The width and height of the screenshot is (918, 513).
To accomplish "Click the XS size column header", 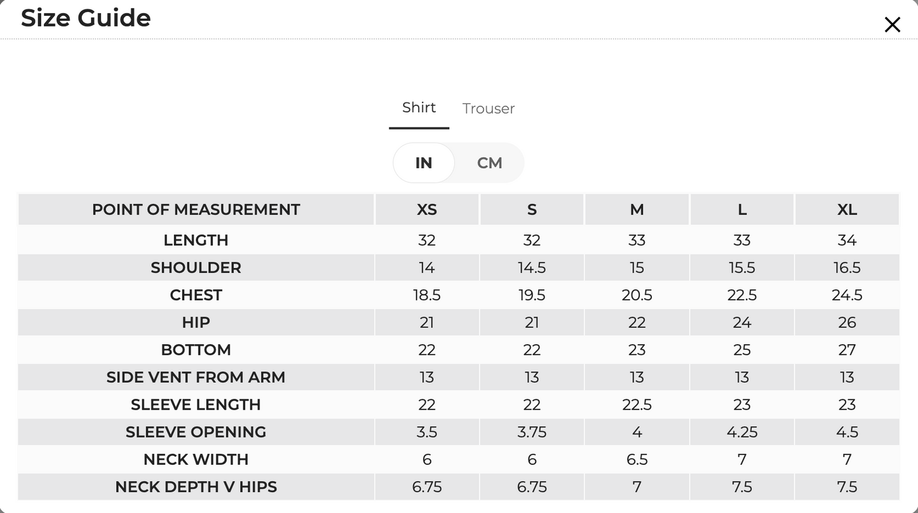I will 427,210.
